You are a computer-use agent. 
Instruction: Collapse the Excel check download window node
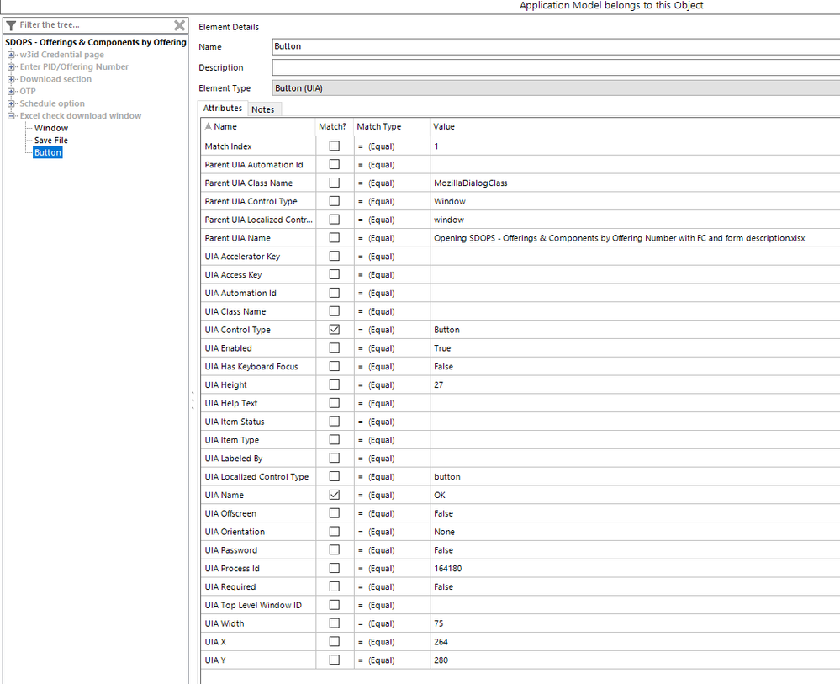click(x=11, y=116)
